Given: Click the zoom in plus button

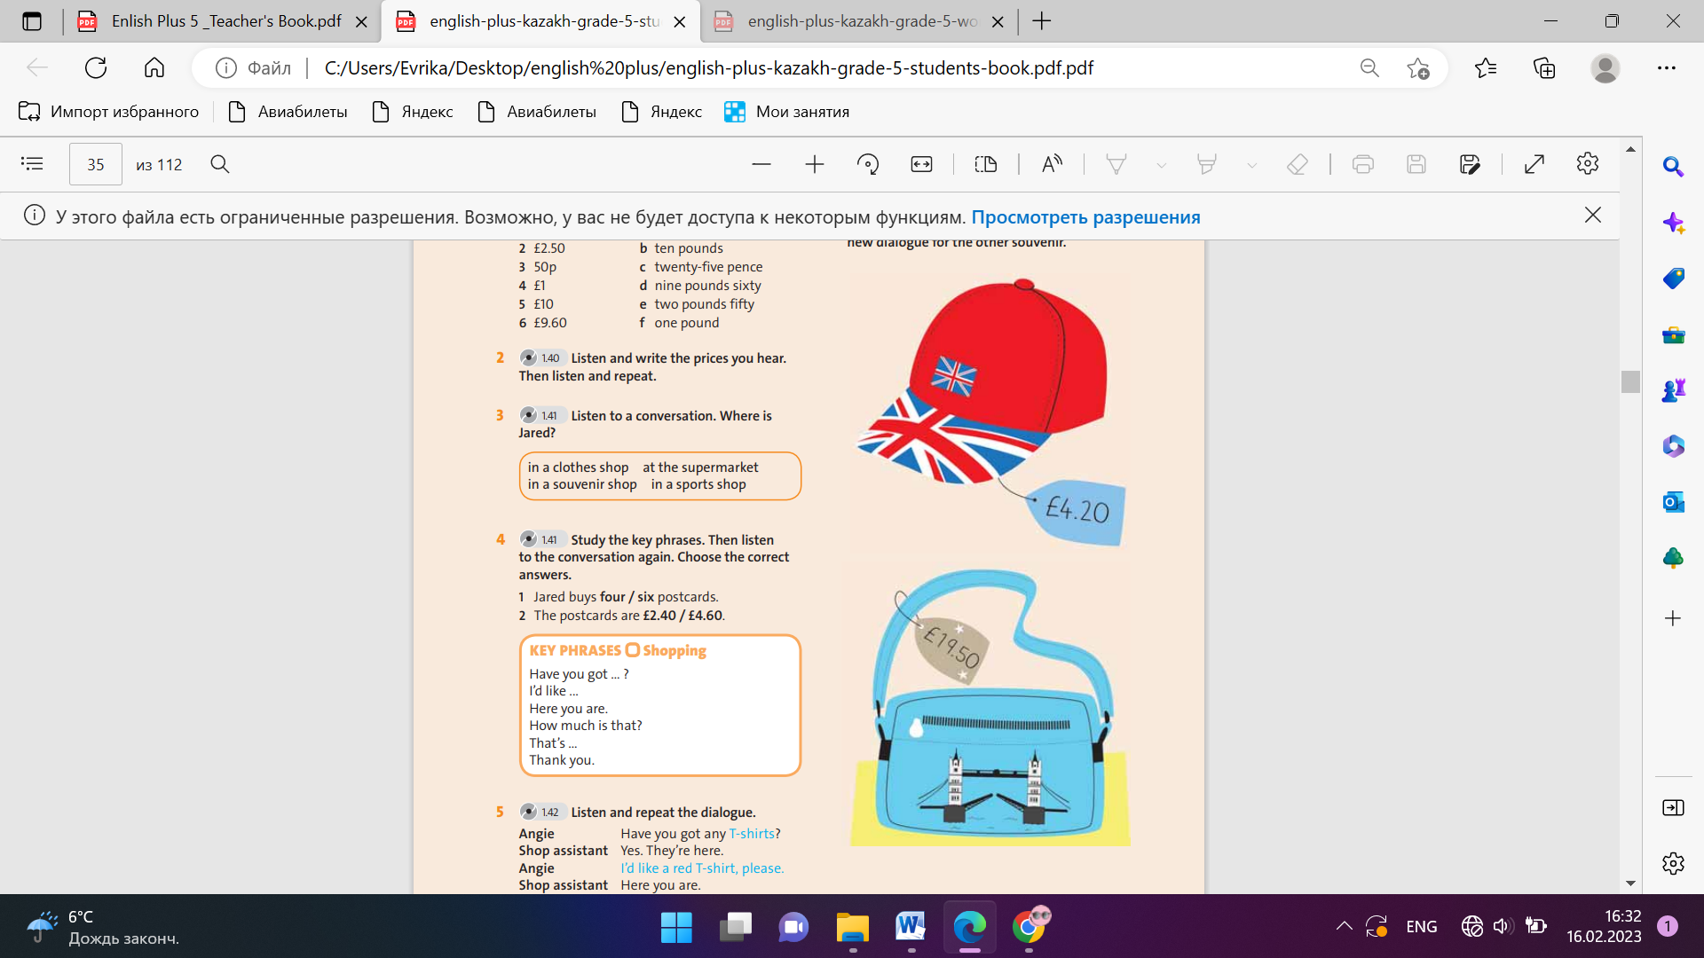Looking at the screenshot, I should point(814,164).
